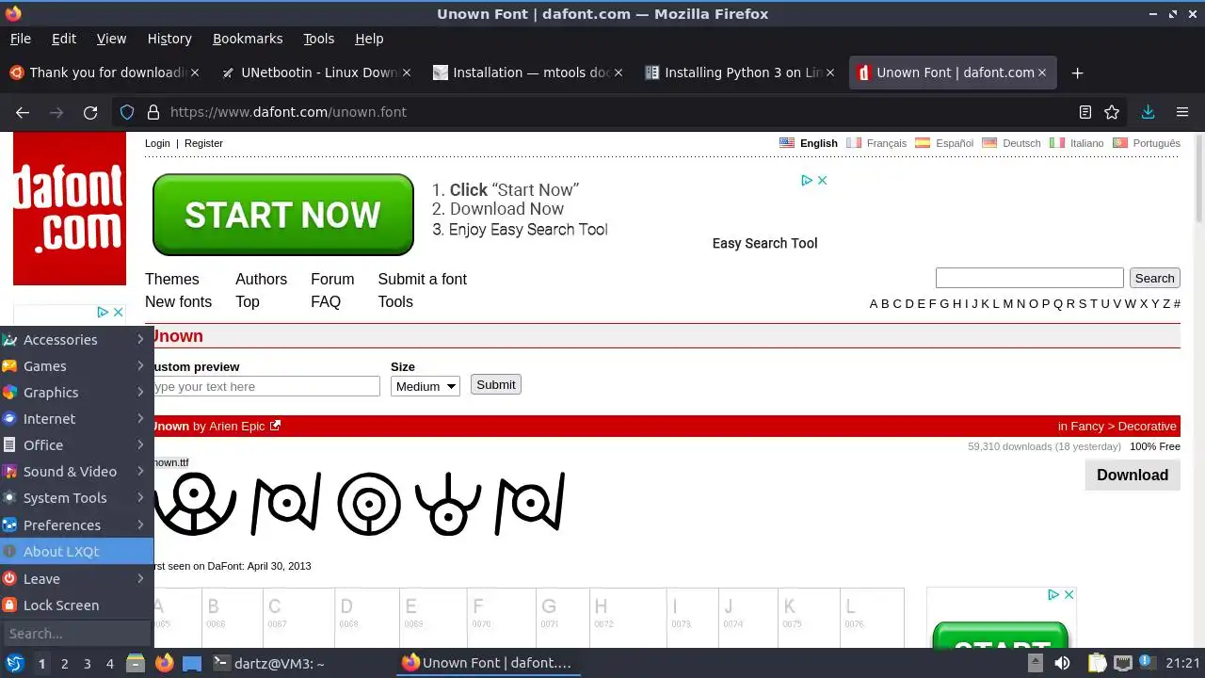Click the custom preview text field
The width and height of the screenshot is (1205, 678).
pyautogui.click(x=267, y=386)
